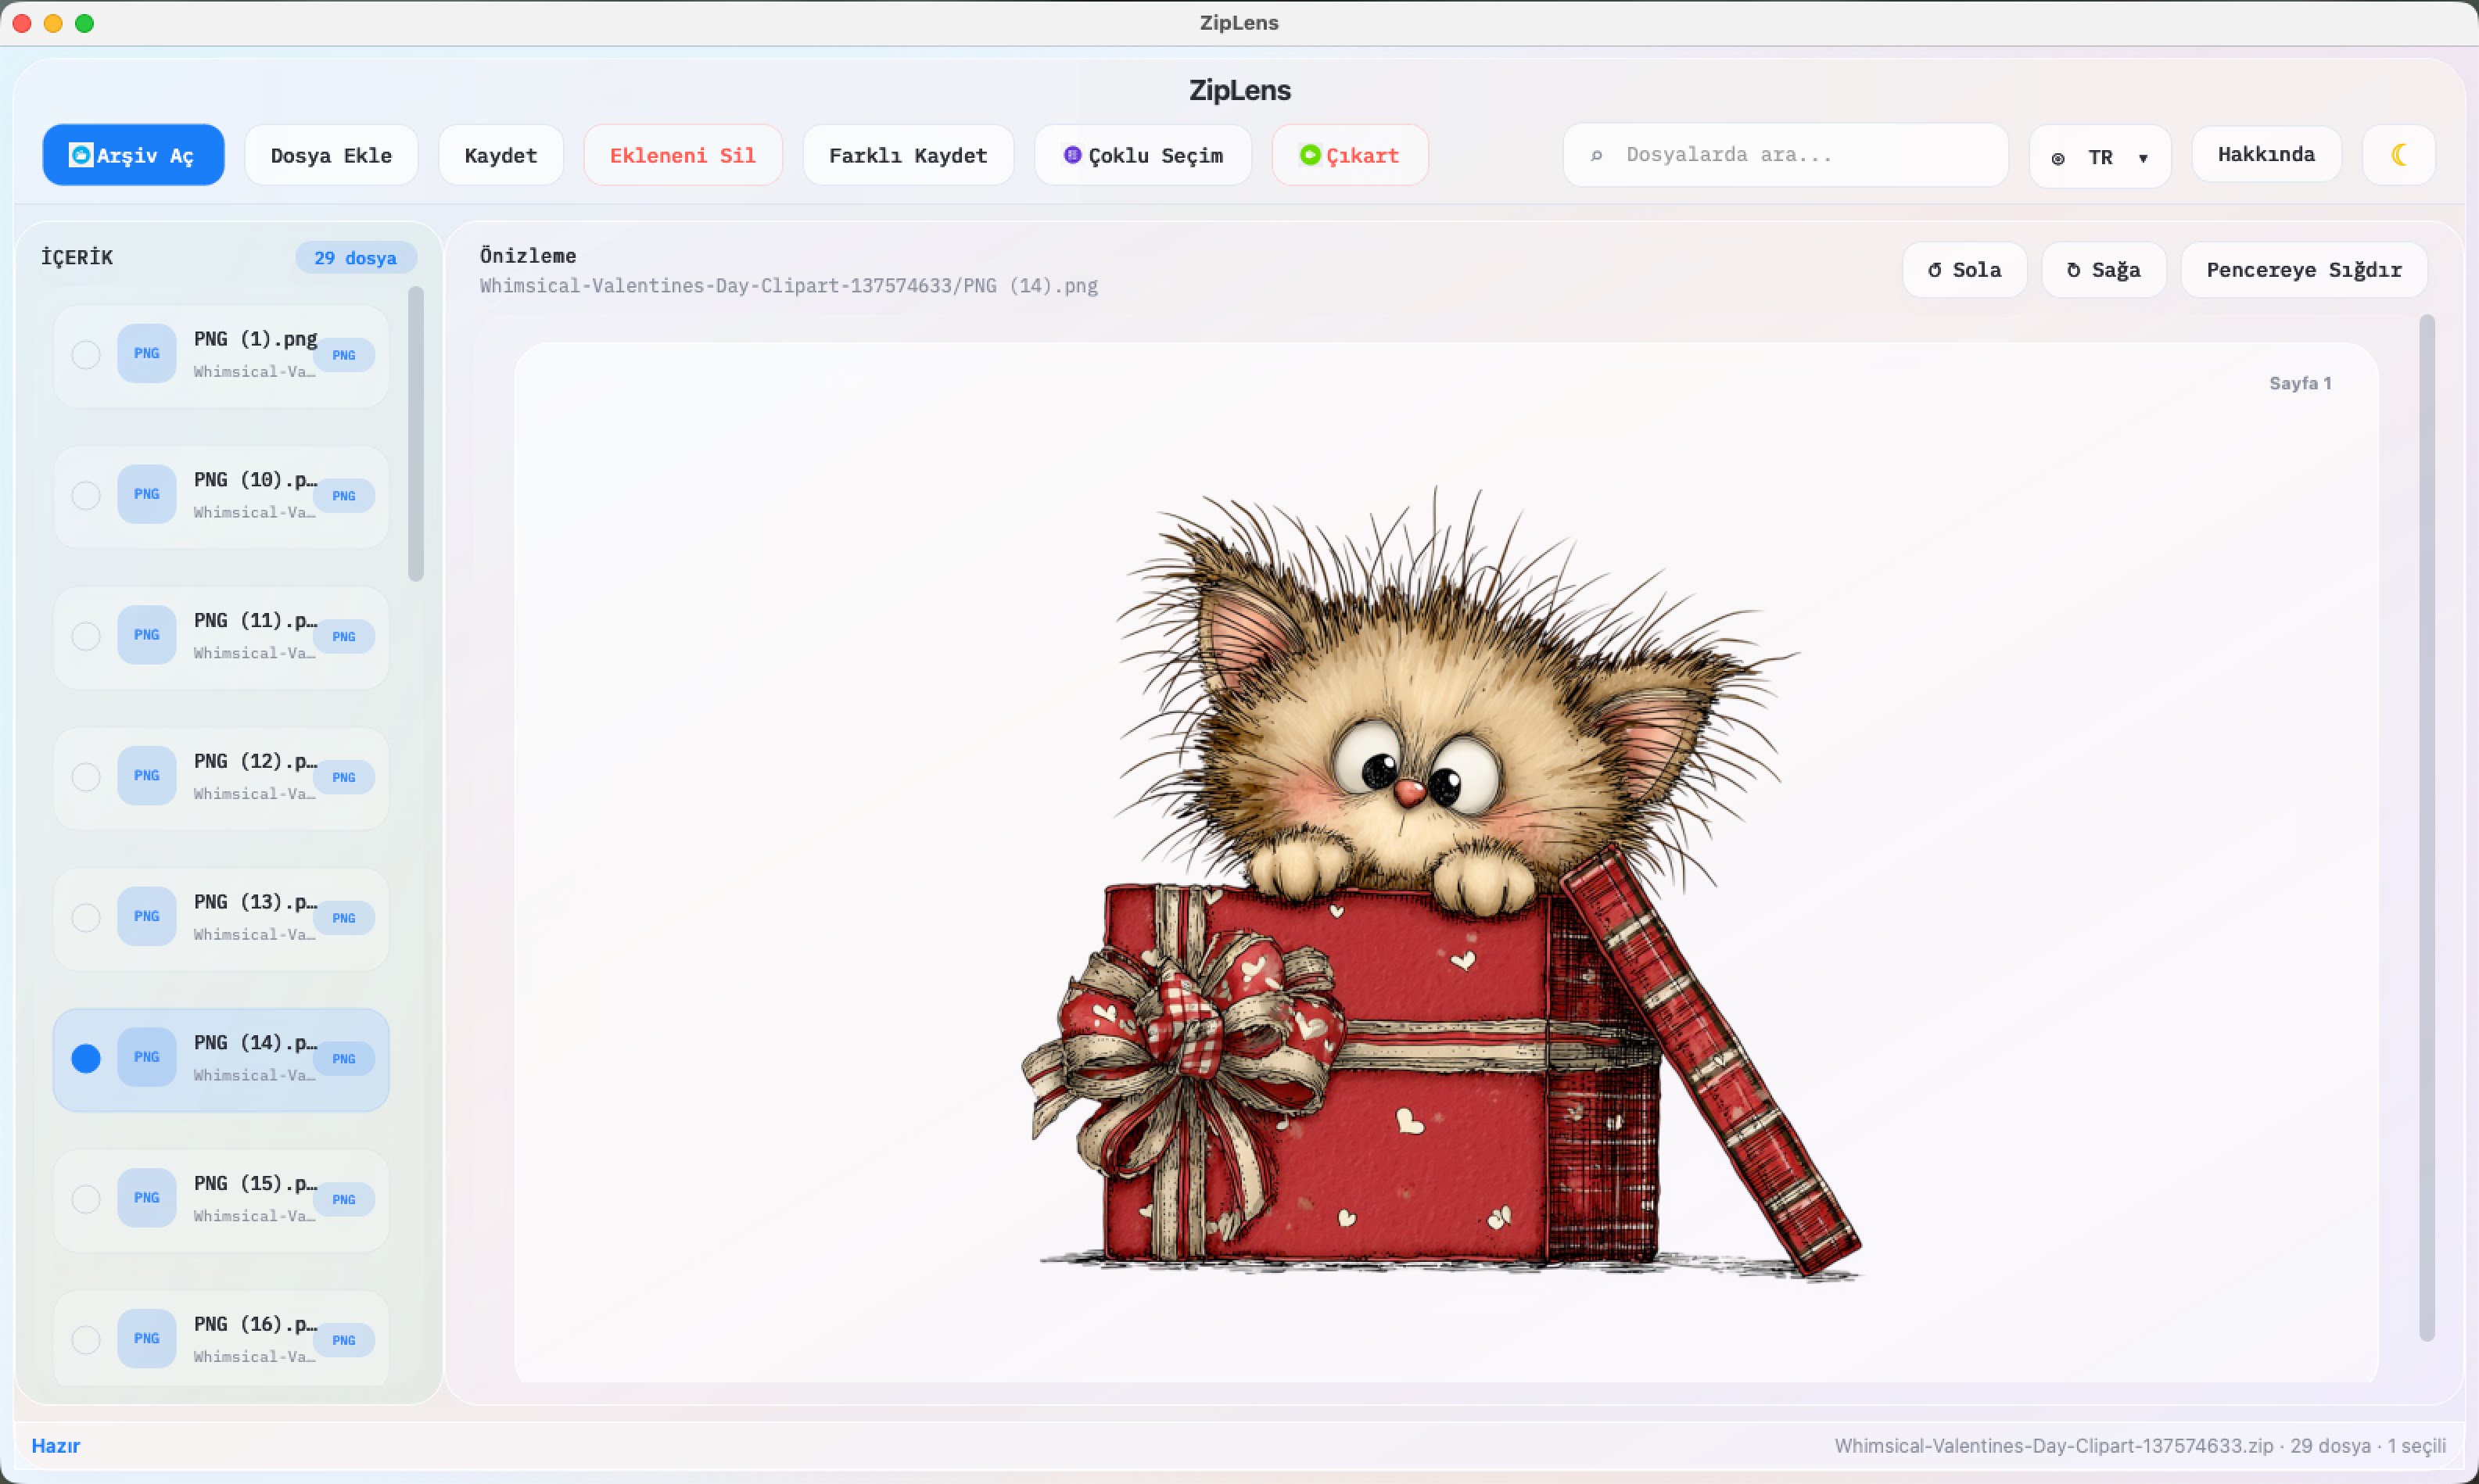2479x1484 pixels.
Task: Click the PNG file icon of PNG (10)
Action: click(x=147, y=494)
